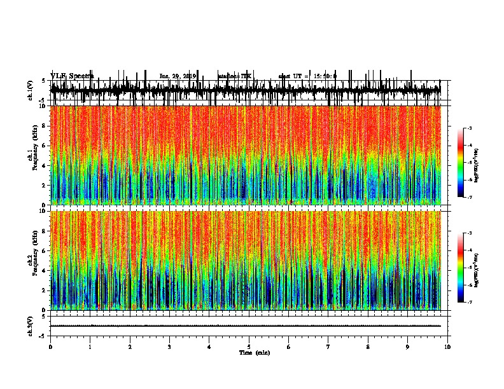Click the '6' kHz tick on ch.2 axis
The height and width of the screenshot is (389, 504).
pyautogui.click(x=44, y=251)
